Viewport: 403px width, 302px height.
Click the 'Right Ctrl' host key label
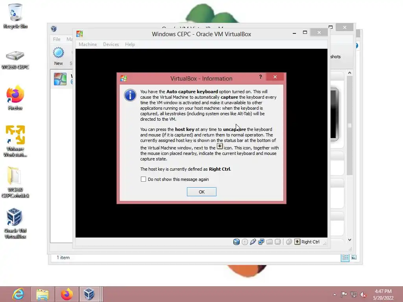[x=310, y=242]
